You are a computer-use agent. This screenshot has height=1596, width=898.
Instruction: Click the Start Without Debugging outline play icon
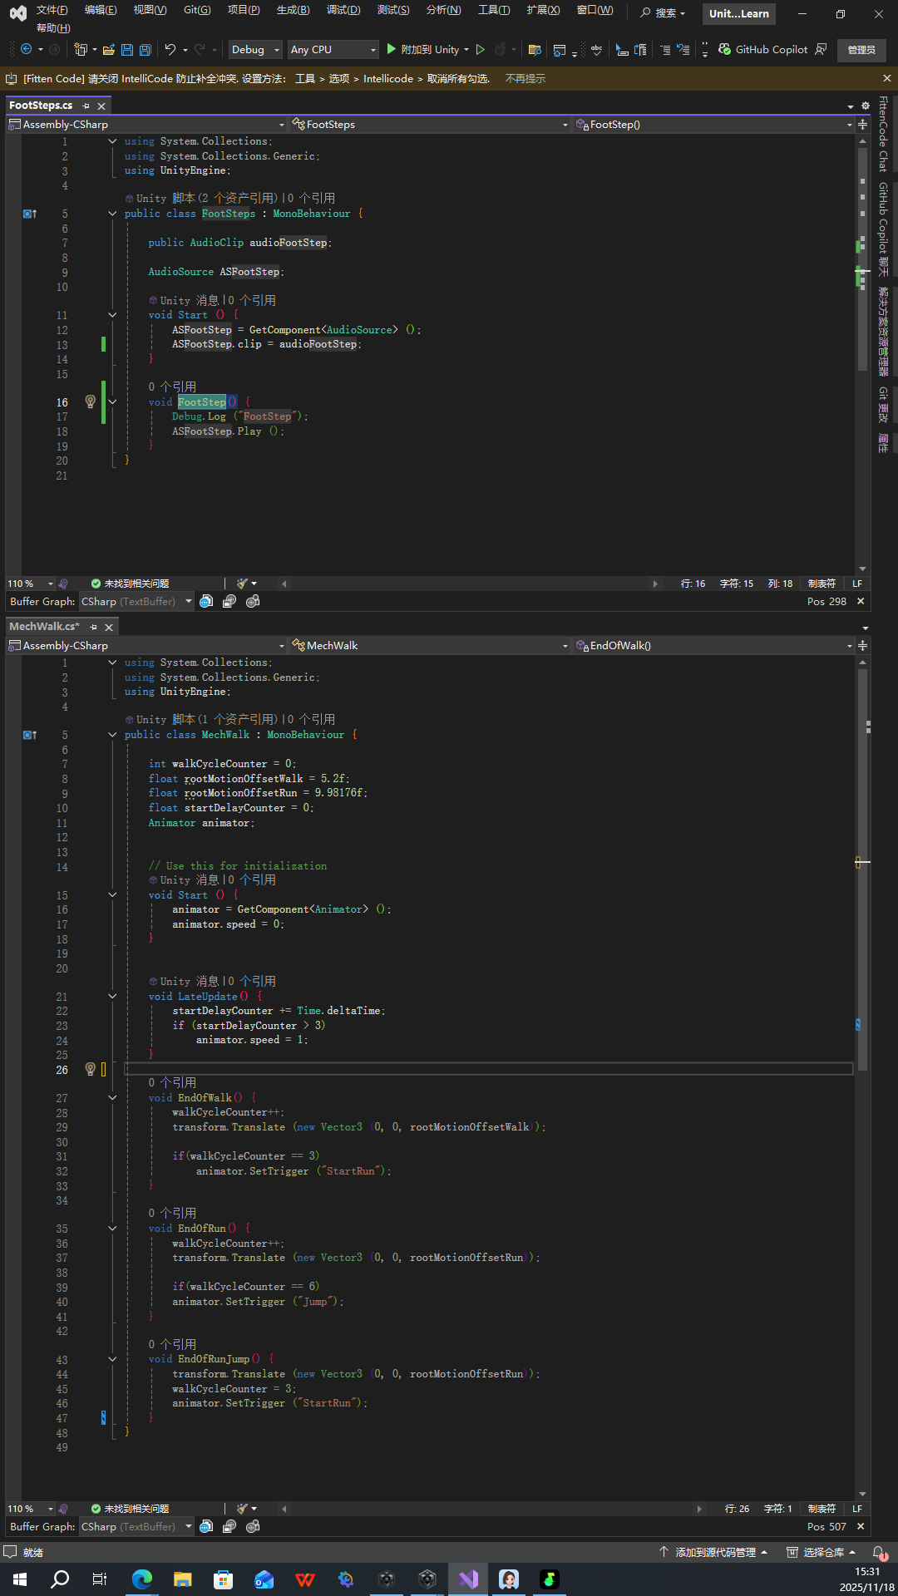coord(480,50)
